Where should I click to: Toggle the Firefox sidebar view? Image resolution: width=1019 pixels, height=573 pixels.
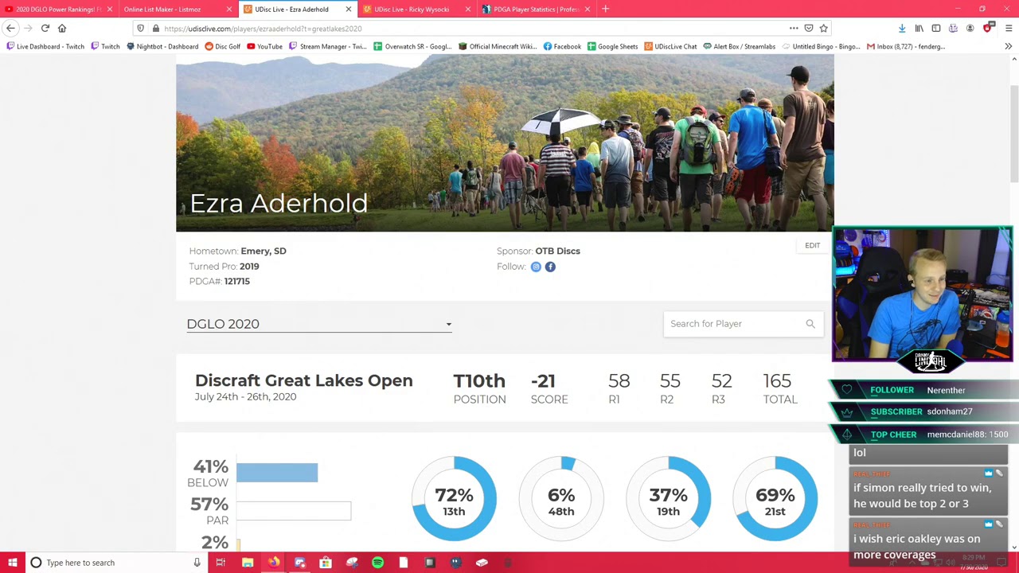tap(936, 29)
